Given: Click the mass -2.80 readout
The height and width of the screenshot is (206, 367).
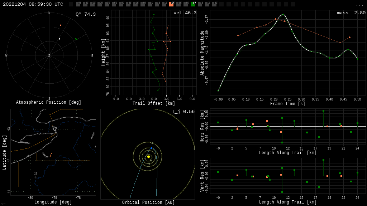Looking at the screenshot, I should coord(351,13).
